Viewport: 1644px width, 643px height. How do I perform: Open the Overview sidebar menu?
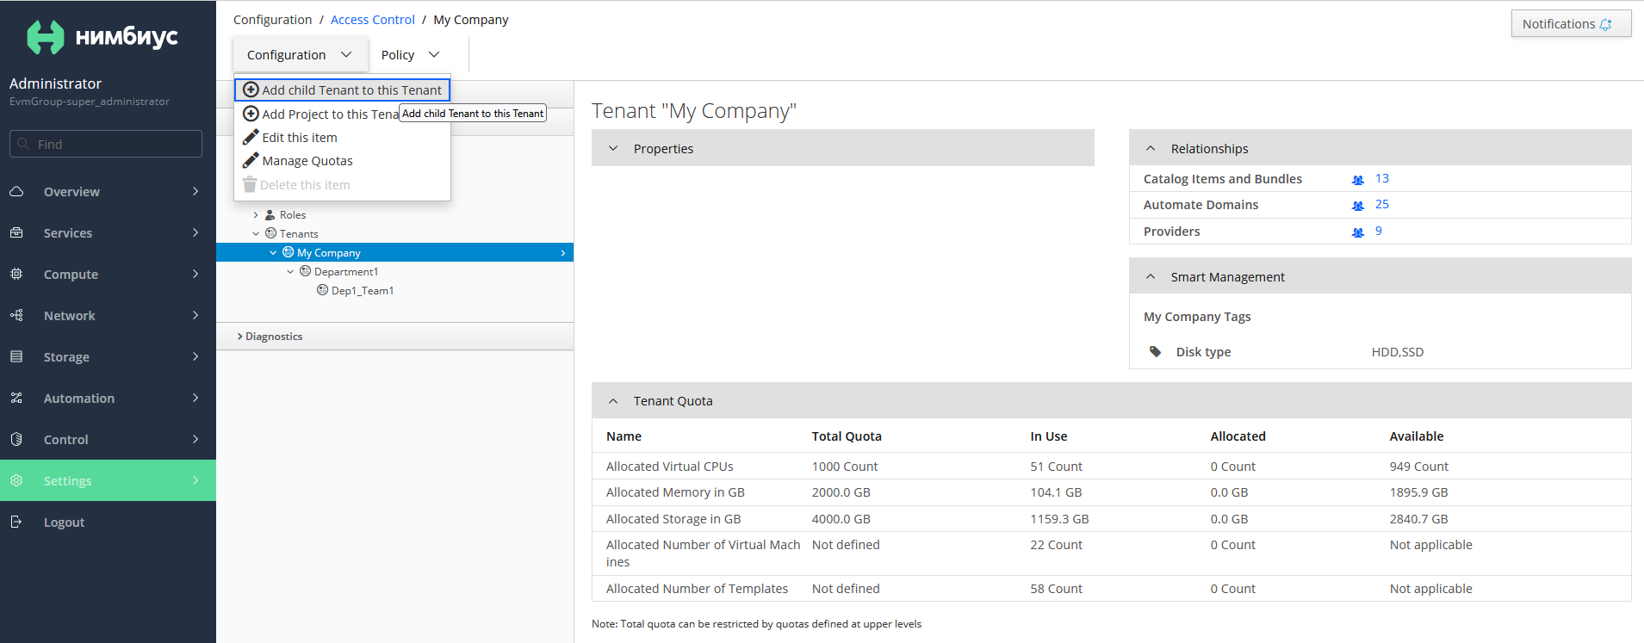tap(108, 191)
